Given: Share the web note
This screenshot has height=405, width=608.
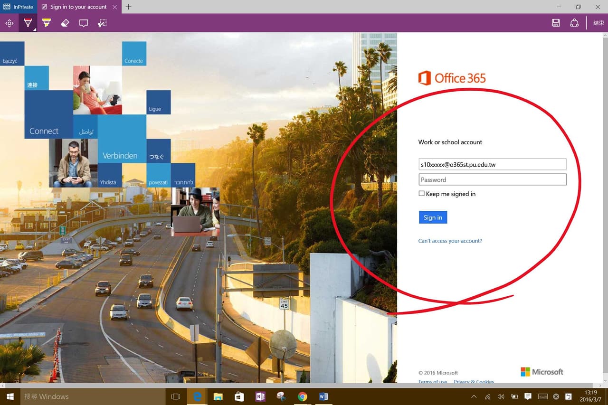Looking at the screenshot, I should point(574,23).
